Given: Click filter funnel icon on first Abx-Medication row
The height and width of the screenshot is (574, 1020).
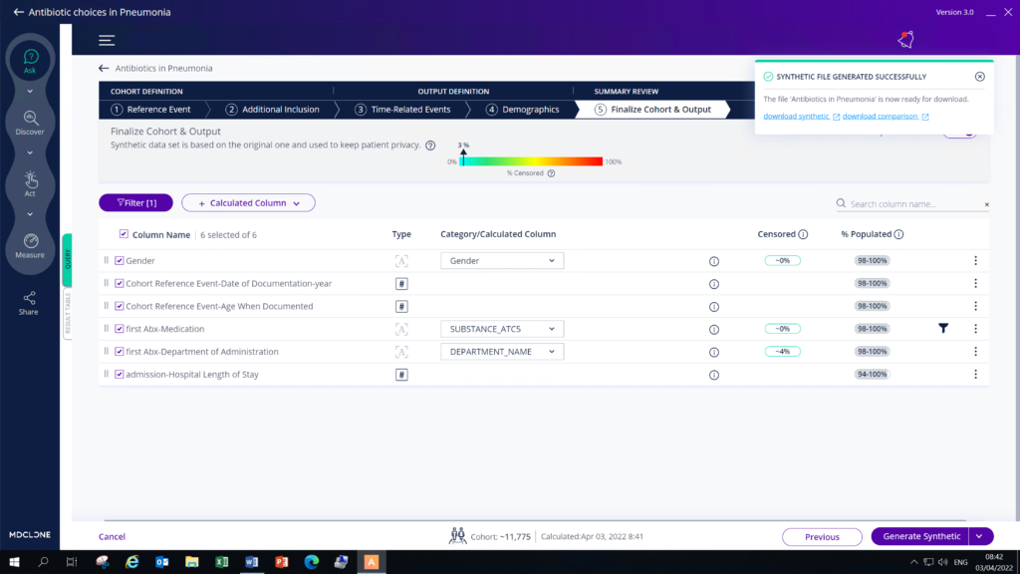Looking at the screenshot, I should [x=942, y=328].
